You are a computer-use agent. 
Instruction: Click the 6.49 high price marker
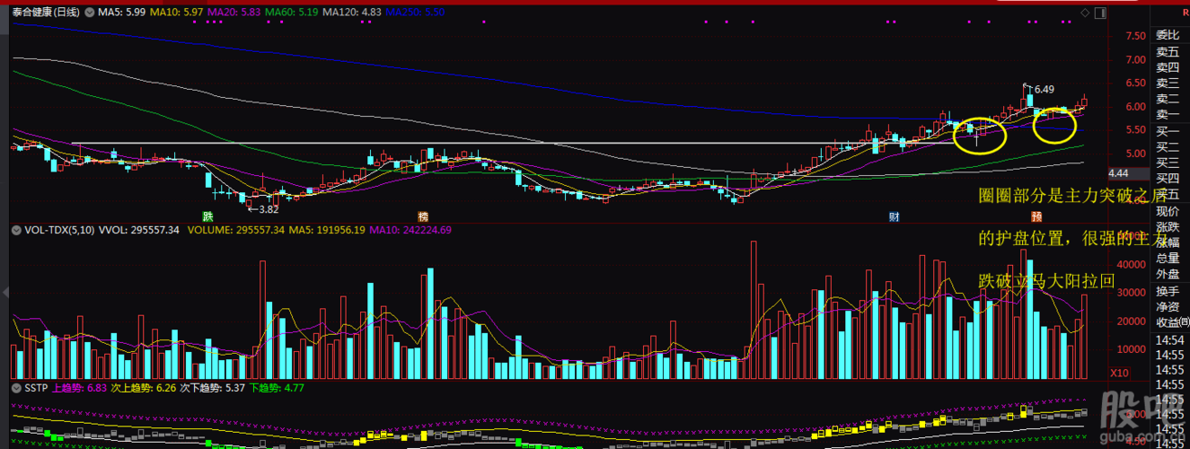coord(1043,90)
